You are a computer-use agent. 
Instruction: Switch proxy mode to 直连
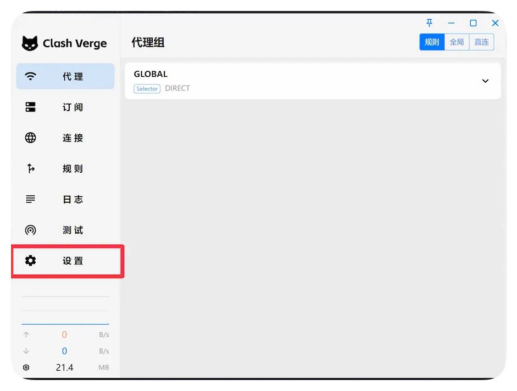[x=481, y=42]
